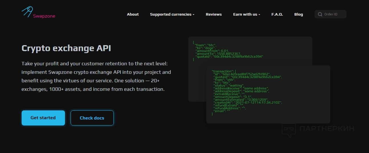Click the "createdAt" line in transaction code
Screen dimensions: 369x153
[x=248, y=102]
